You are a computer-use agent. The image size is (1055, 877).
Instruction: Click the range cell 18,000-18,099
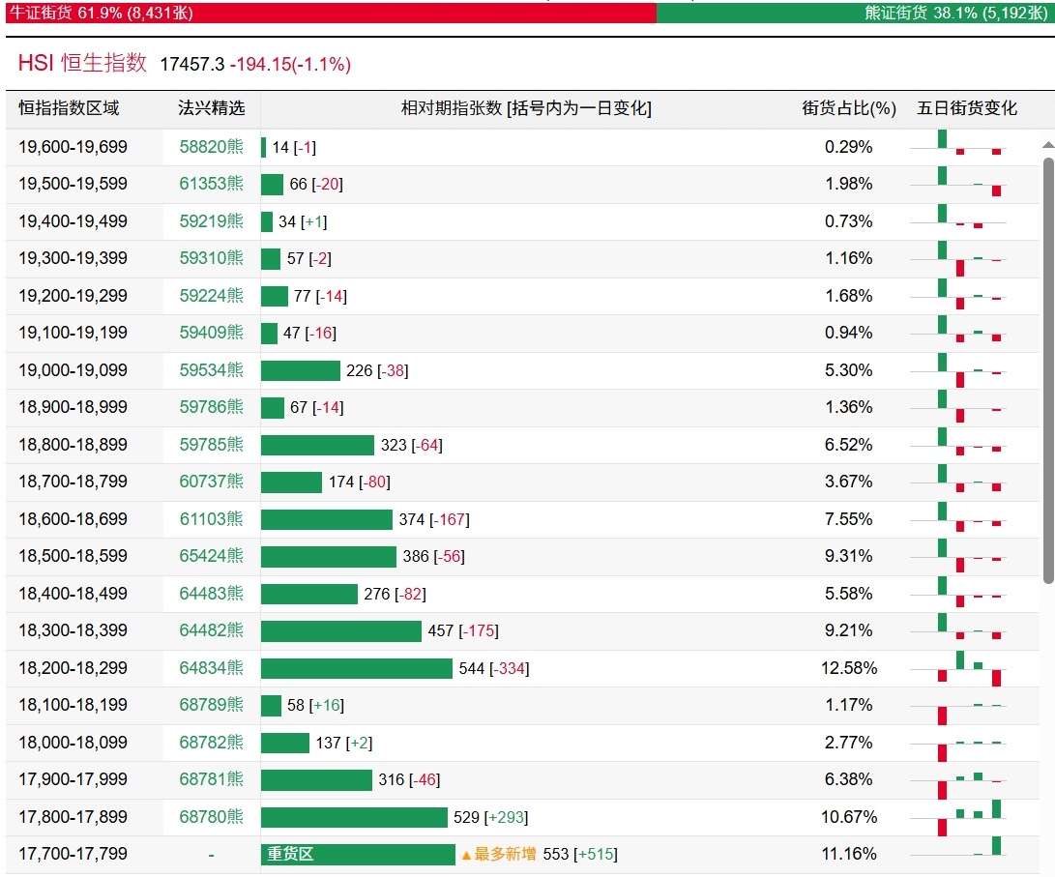73,744
